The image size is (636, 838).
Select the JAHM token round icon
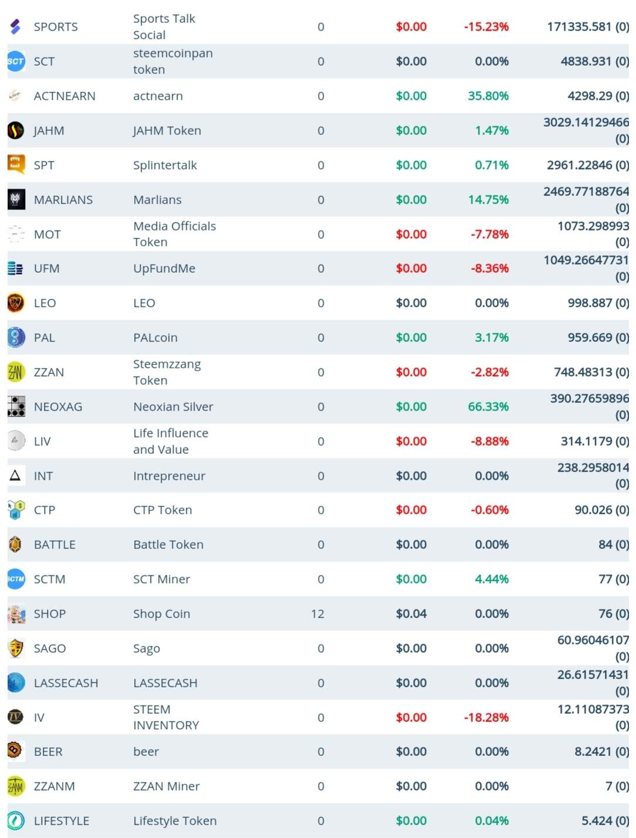point(16,130)
